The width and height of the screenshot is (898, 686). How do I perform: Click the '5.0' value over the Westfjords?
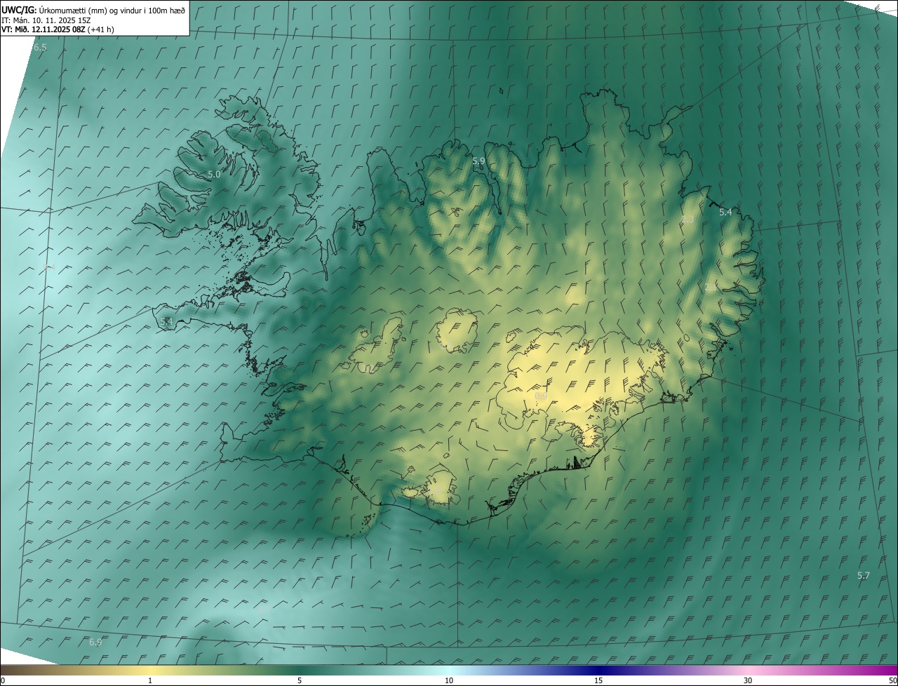click(214, 174)
